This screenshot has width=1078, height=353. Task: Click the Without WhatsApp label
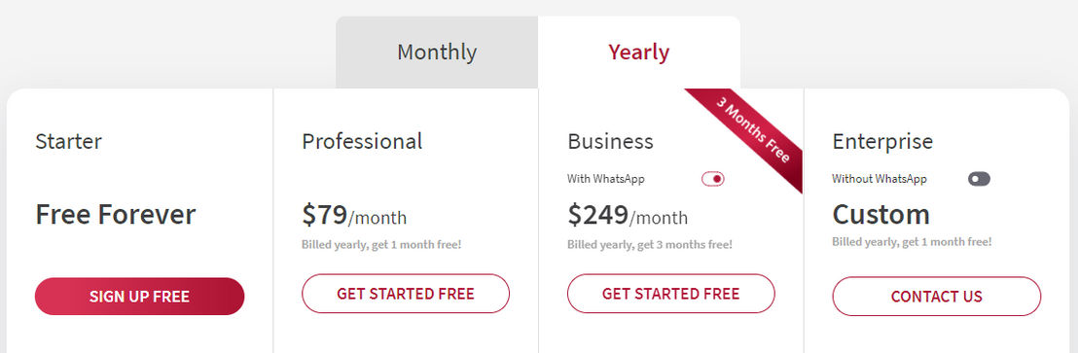pos(880,179)
